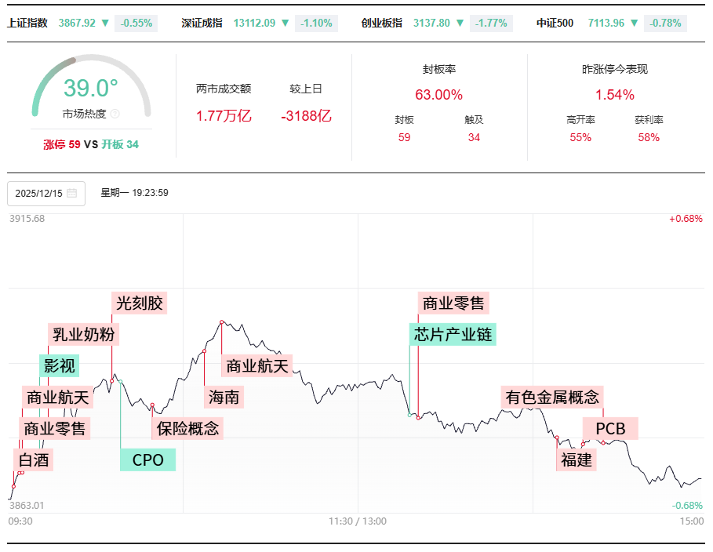Toggle the 芯片产业链 green chart tag
The width and height of the screenshot is (713, 552).
click(453, 334)
